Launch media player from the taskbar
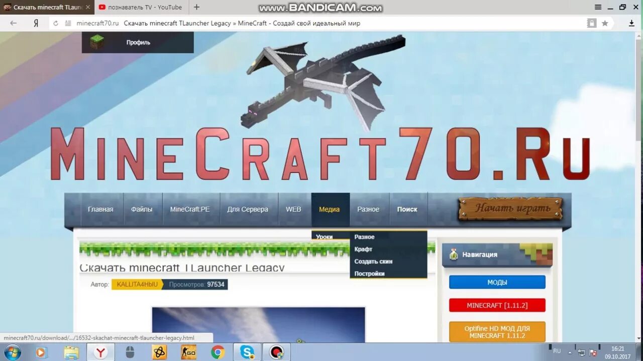 click(x=41, y=352)
